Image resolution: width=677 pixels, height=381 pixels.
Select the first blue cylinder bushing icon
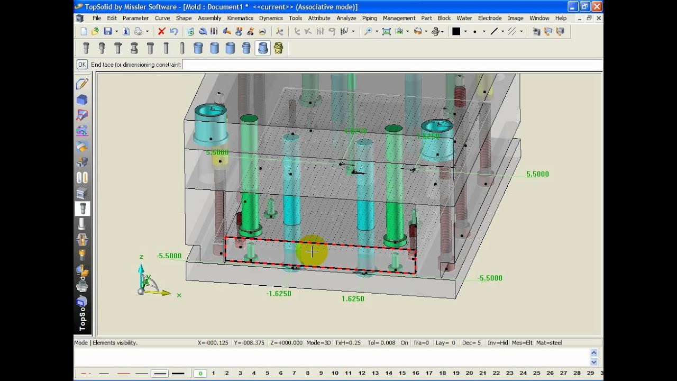pos(198,48)
